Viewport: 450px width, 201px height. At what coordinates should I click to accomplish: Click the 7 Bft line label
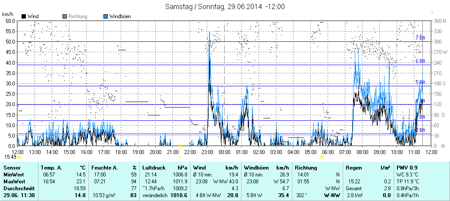[420, 38]
